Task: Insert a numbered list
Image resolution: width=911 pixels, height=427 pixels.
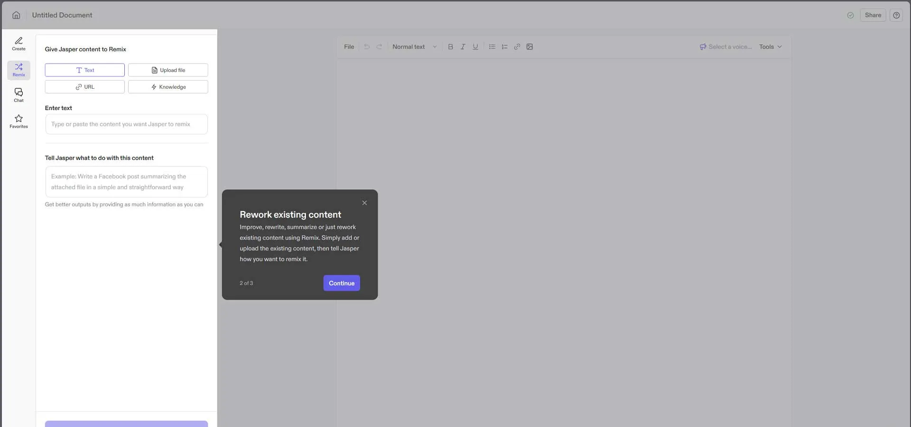Action: [x=504, y=46]
